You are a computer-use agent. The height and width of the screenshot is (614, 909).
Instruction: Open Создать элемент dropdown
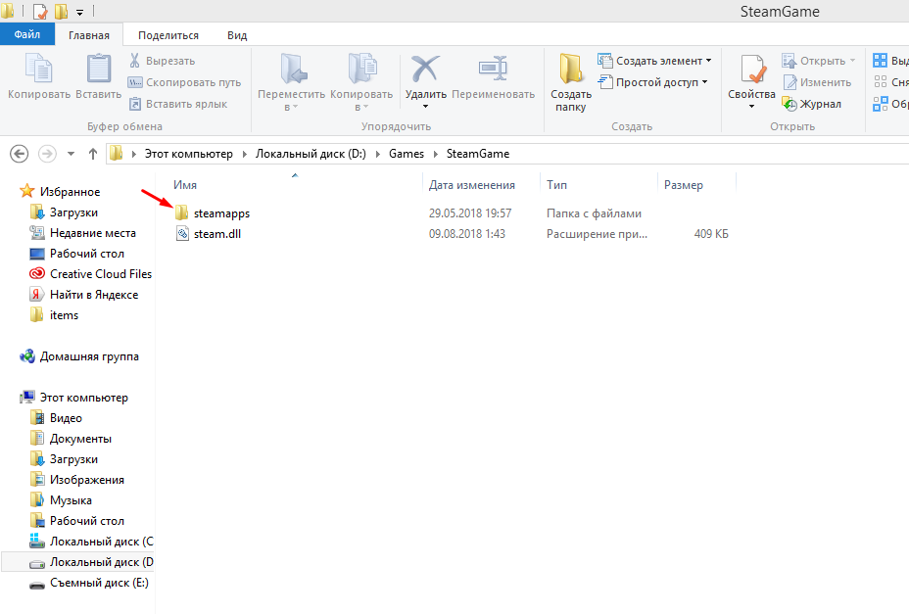tap(654, 61)
